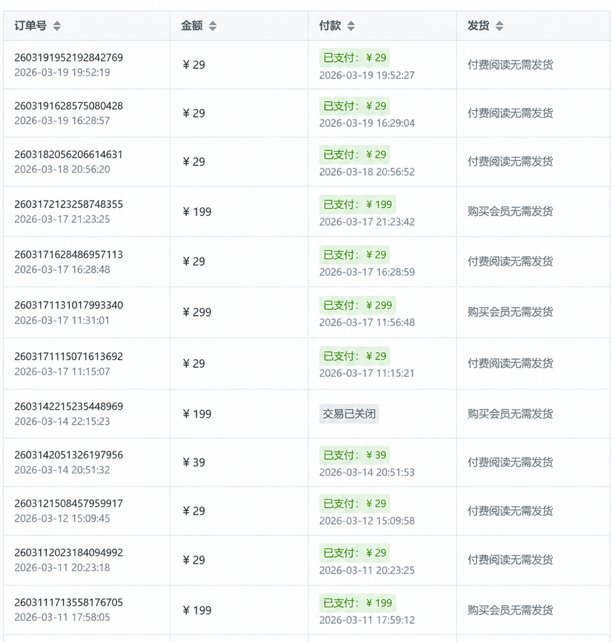
Task: Sort by 付款 using its sort arrows
Action: tap(351, 26)
